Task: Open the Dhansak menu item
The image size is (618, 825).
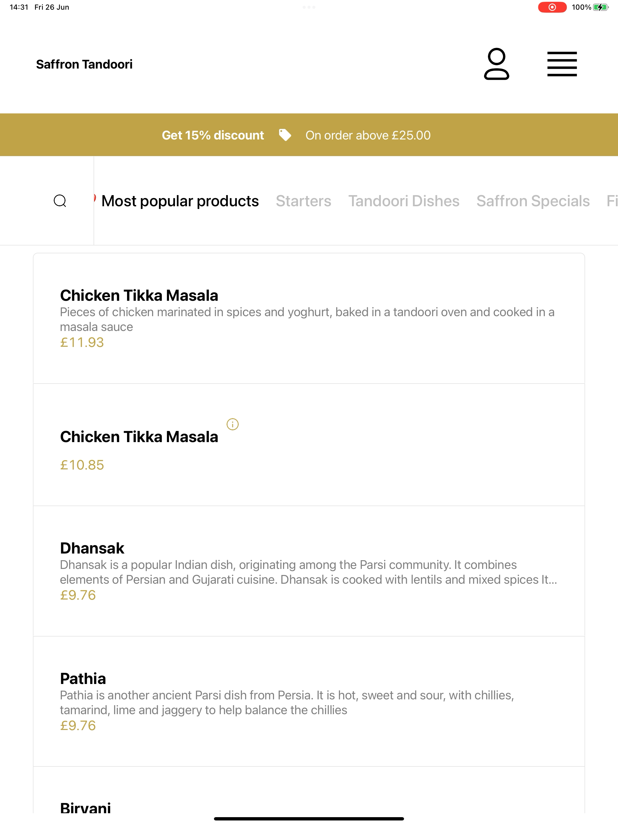Action: pyautogui.click(x=309, y=571)
